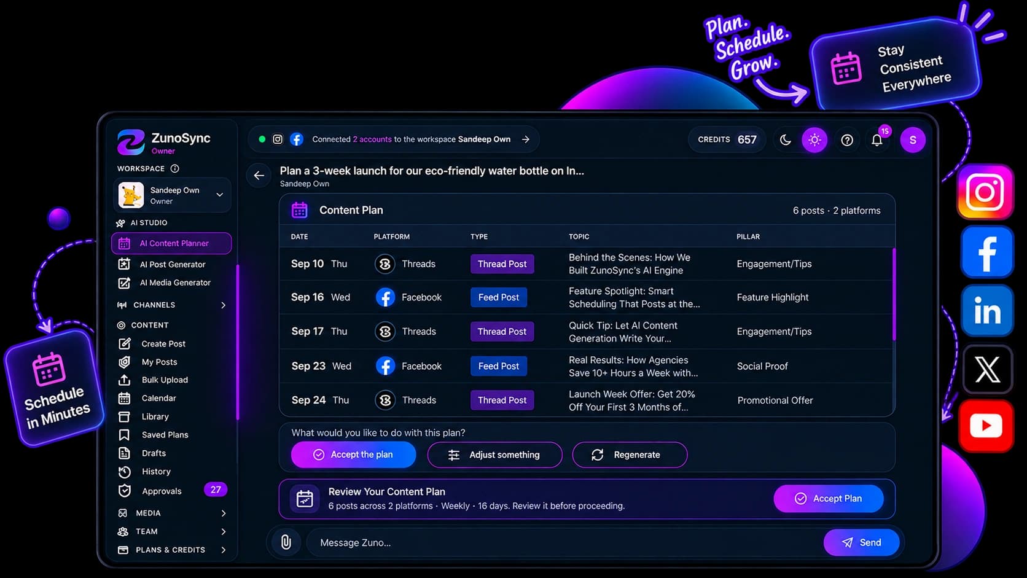Open the YouTube icon on the right
The width and height of the screenshot is (1027, 578).
(x=986, y=426)
